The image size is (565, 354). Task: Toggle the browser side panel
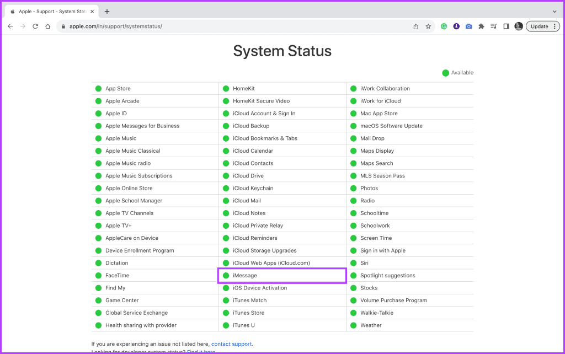click(507, 26)
